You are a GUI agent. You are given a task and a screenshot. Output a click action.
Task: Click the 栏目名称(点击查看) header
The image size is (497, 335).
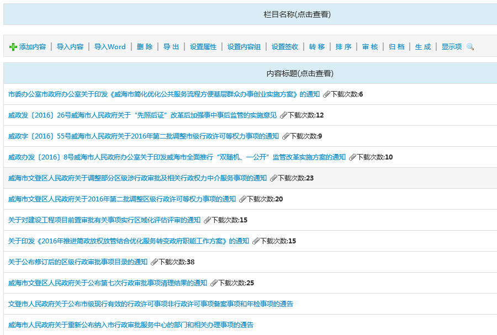297,14
